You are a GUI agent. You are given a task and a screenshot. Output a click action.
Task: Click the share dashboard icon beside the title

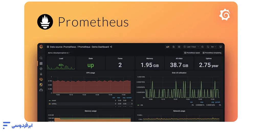click(x=111, y=47)
